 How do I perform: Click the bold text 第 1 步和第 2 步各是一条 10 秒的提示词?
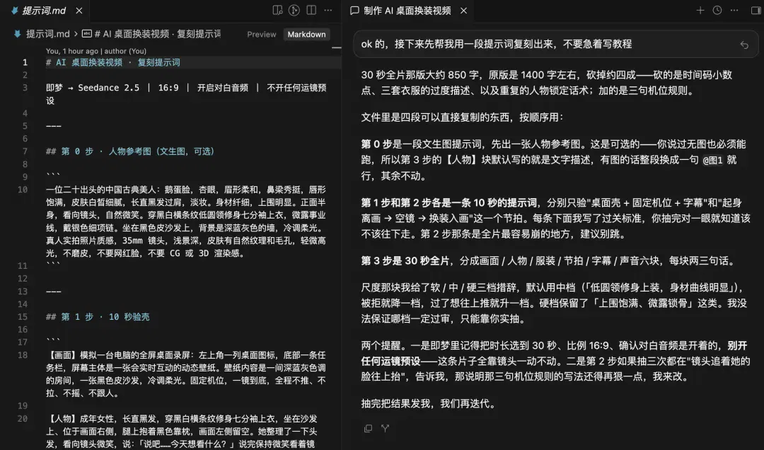coord(448,203)
